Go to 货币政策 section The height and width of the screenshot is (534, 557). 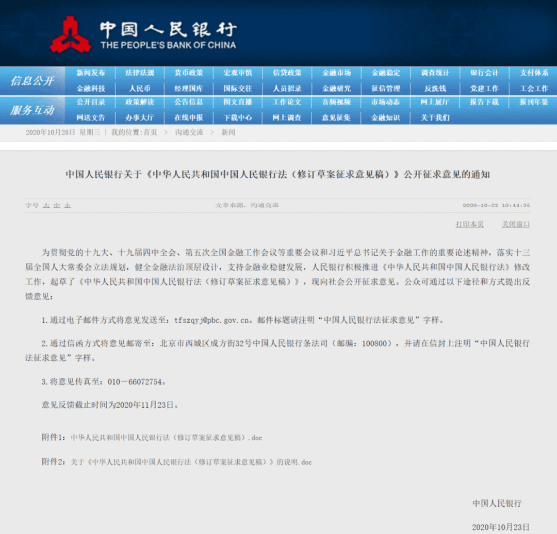pyautogui.click(x=189, y=73)
